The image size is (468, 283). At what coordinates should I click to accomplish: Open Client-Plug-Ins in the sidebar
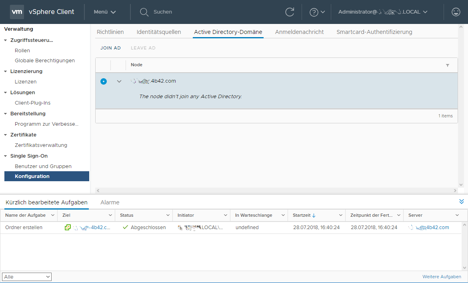coord(32,103)
